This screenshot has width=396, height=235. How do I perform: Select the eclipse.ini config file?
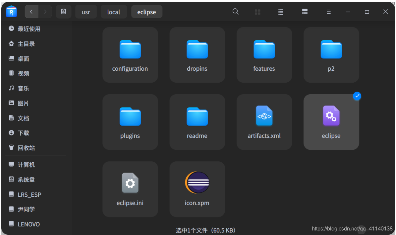click(x=130, y=189)
